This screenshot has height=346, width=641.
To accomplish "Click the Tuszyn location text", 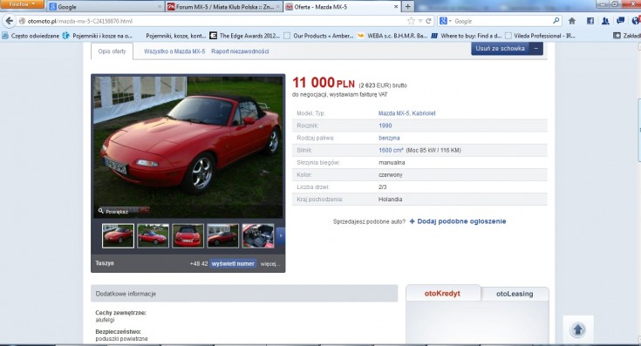I will [105, 263].
